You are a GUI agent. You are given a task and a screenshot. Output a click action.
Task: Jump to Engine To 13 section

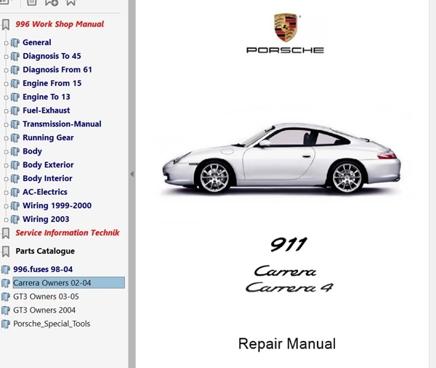point(47,97)
